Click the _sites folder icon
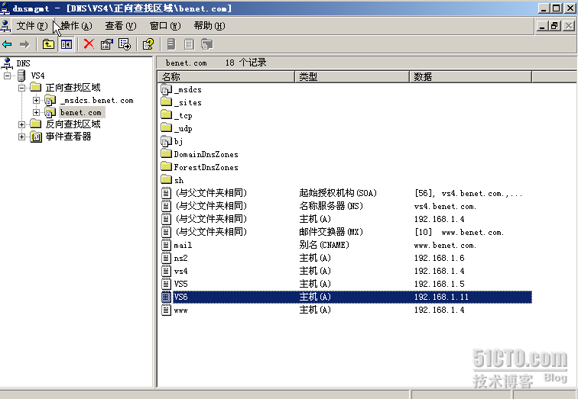This screenshot has height=399, width=578. [167, 102]
